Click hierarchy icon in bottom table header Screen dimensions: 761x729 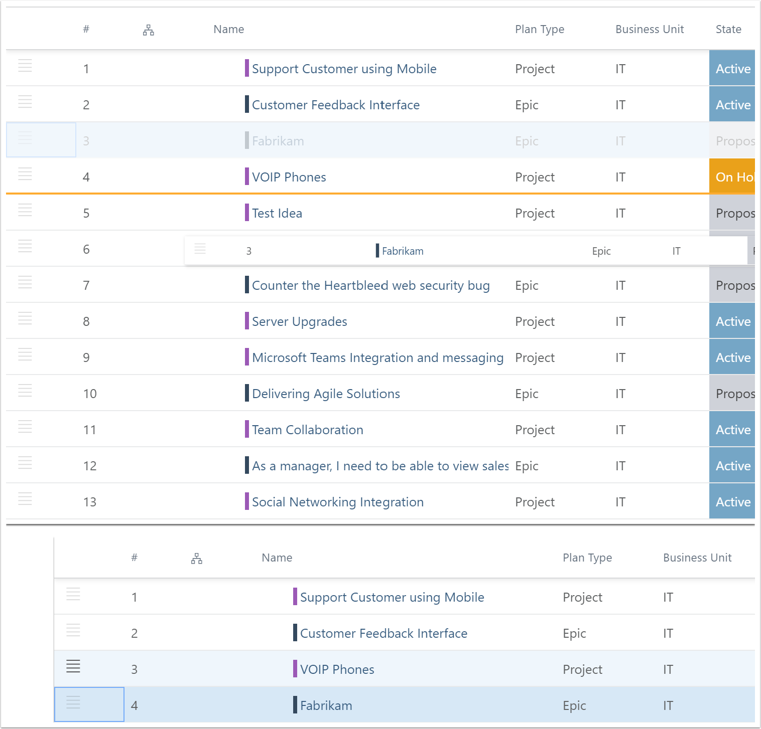click(197, 559)
